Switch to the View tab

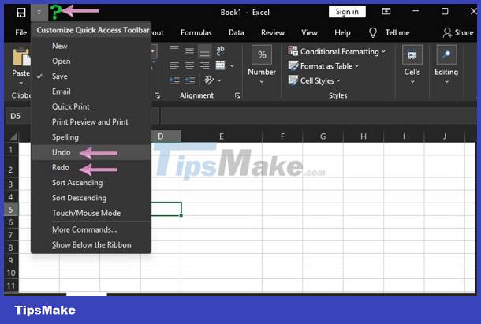click(309, 32)
